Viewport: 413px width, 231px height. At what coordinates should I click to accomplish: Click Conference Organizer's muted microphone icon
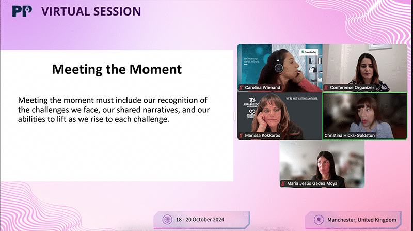pos(326,88)
